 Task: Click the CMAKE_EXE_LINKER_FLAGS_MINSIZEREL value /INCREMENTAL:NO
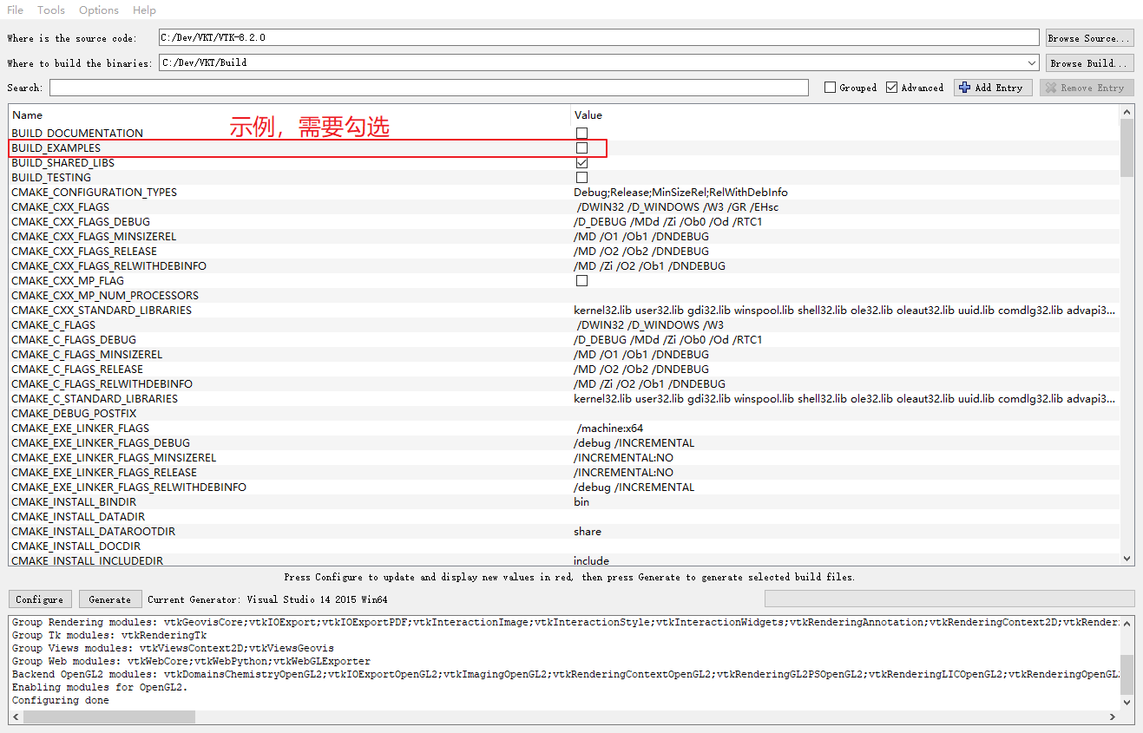coord(623,457)
